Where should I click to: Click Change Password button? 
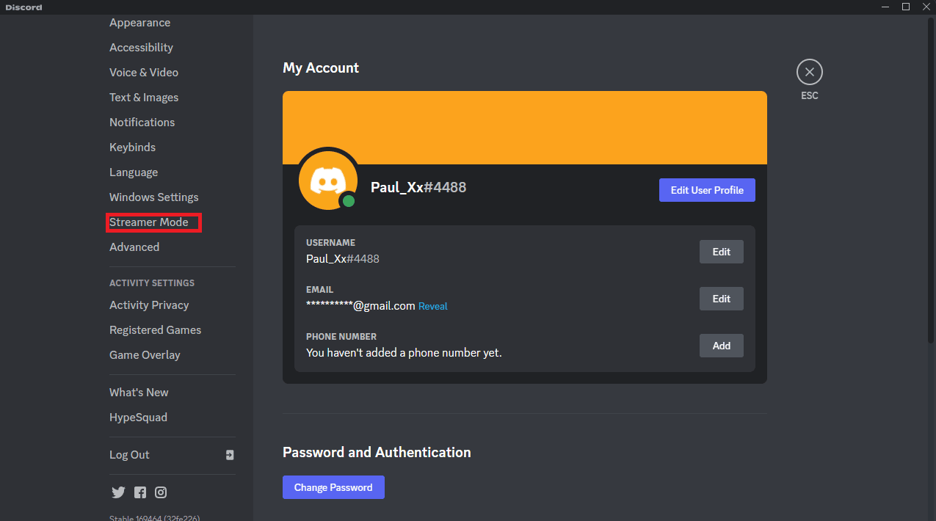point(333,487)
